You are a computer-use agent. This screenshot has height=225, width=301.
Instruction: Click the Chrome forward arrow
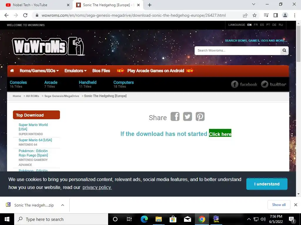16,15
